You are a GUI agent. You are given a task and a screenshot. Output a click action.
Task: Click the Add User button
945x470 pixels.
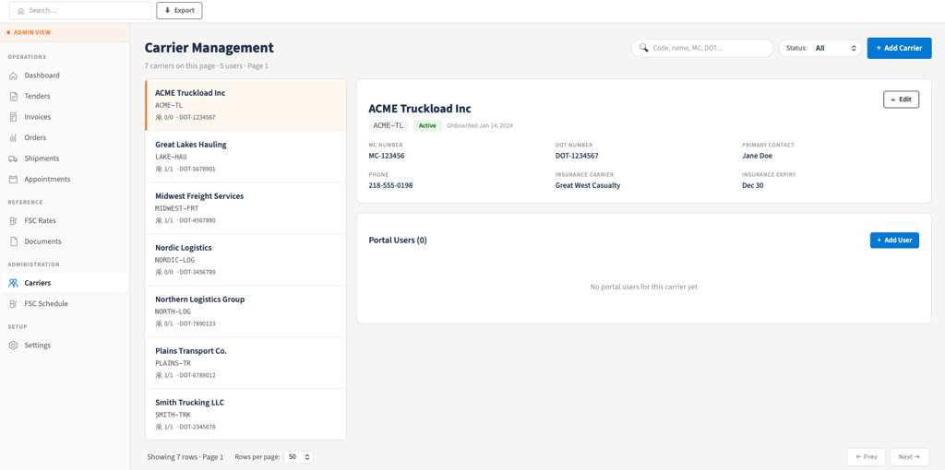(x=894, y=241)
